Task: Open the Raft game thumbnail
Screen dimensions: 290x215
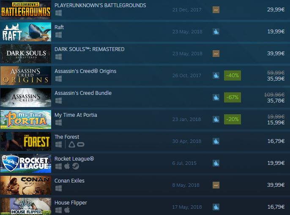Action: (26, 32)
